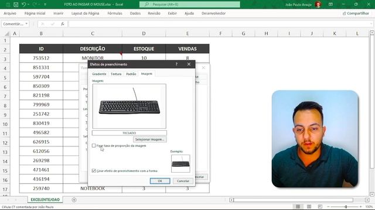Viewport: 375px width, 210px height.
Task: Click the zoom slider handle
Action: point(346,206)
